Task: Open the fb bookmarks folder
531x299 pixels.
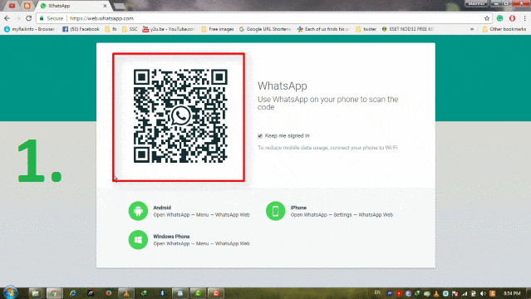Action: tap(111, 29)
